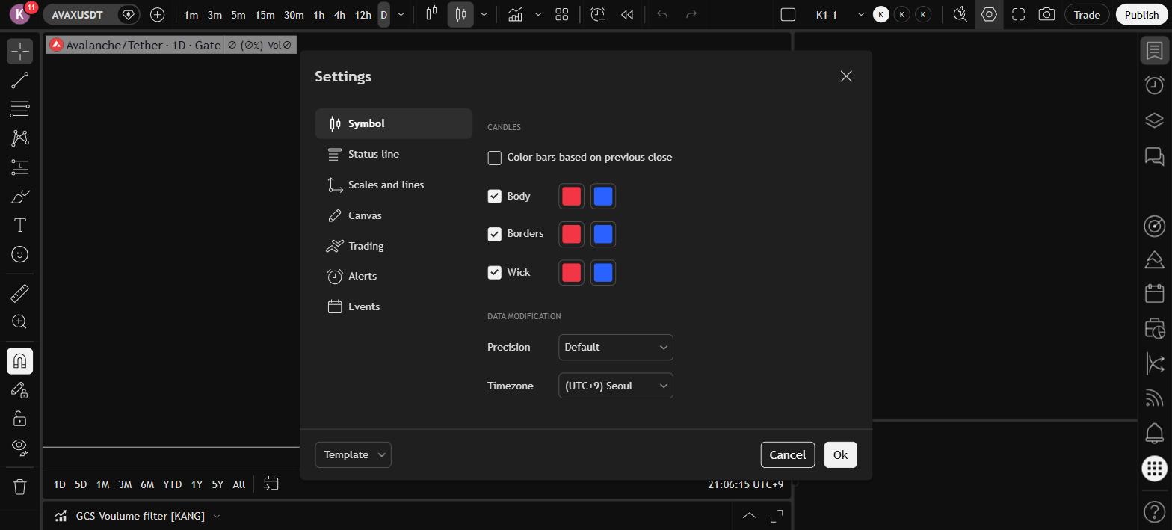Change Wick red color swatch
This screenshot has width=1172, height=530.
(x=571, y=272)
